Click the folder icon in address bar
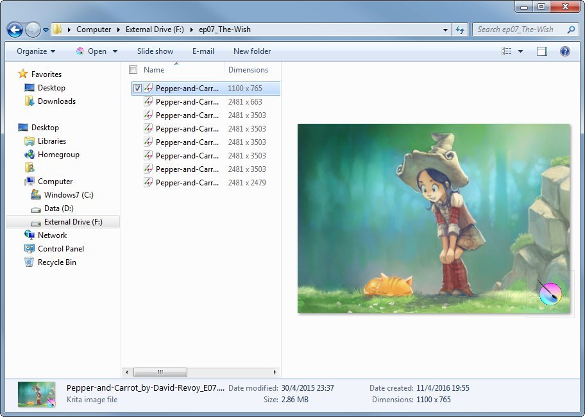This screenshot has height=417, width=585. click(x=57, y=30)
